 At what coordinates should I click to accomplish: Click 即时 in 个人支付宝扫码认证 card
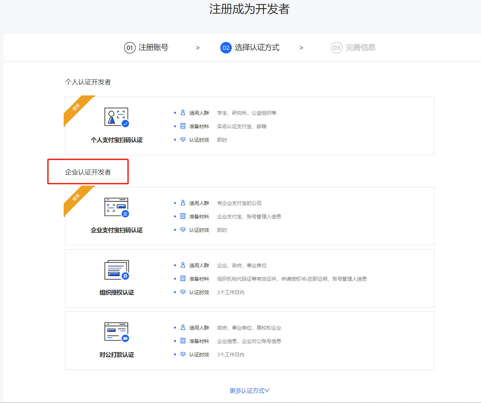coord(222,140)
